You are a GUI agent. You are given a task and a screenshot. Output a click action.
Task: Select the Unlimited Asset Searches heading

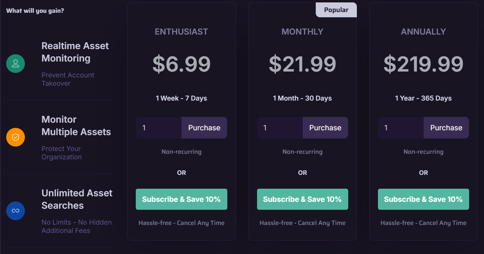(77, 199)
